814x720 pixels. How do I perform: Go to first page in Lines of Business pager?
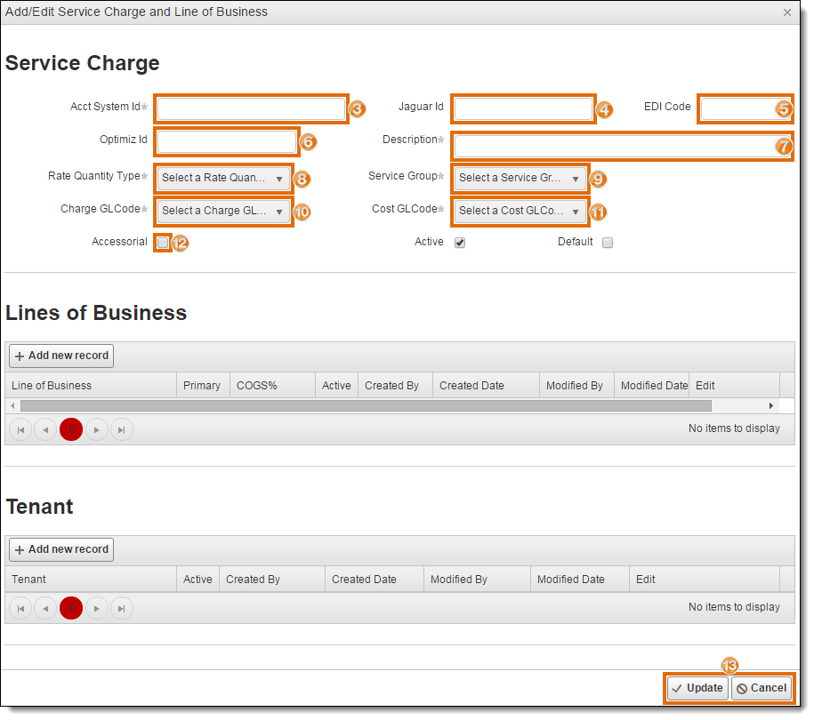pos(20,430)
